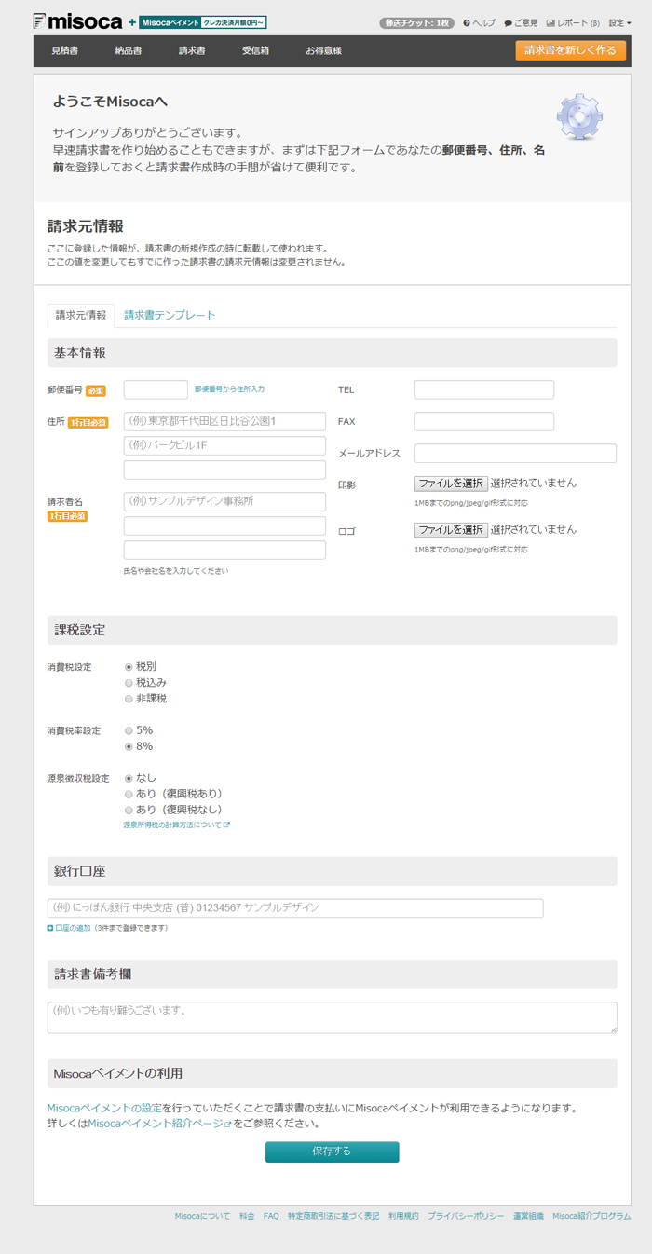652x1254 pixels.
Task: Open Misocaペイメントの設定 link
Action: (104, 1108)
